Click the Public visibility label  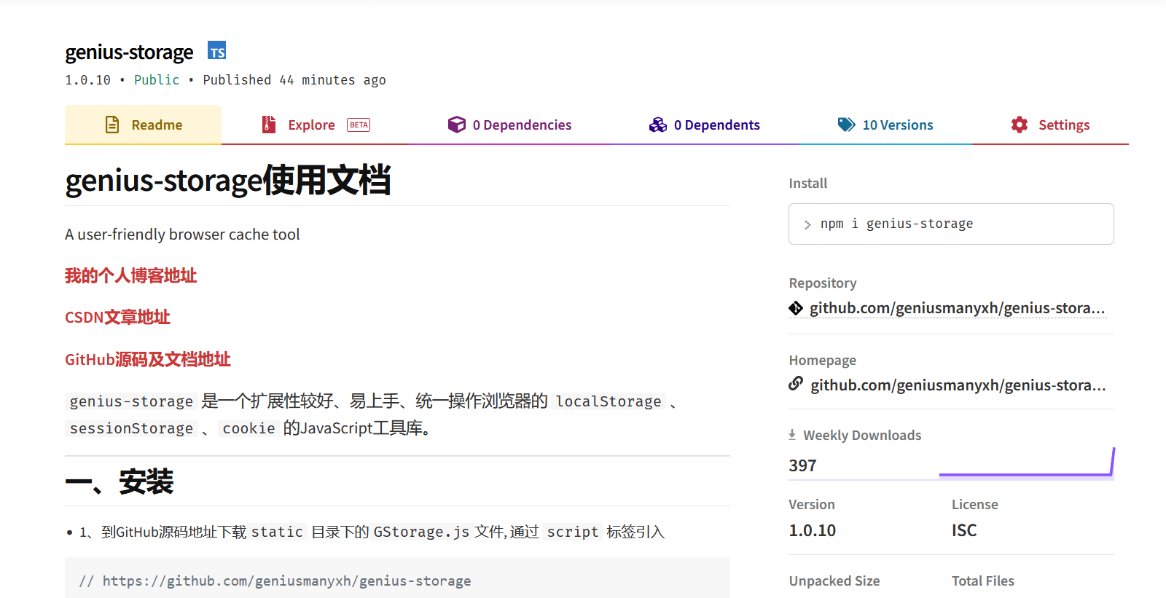157,80
